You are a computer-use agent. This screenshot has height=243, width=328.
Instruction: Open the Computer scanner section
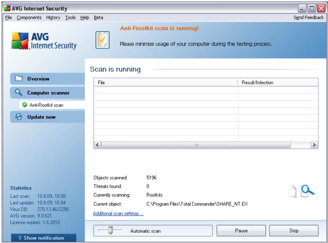click(48, 93)
